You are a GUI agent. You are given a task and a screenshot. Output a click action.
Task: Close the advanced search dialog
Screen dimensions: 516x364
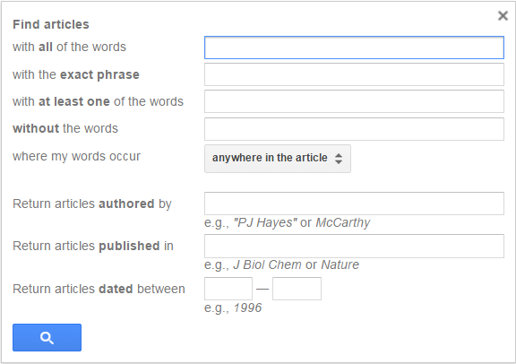(x=503, y=15)
